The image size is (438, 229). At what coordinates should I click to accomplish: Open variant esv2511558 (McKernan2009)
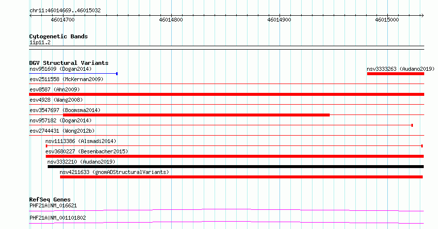coord(66,79)
